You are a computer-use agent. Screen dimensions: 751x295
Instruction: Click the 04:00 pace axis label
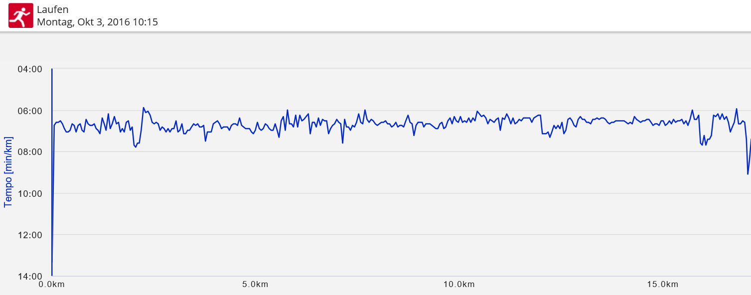29,69
